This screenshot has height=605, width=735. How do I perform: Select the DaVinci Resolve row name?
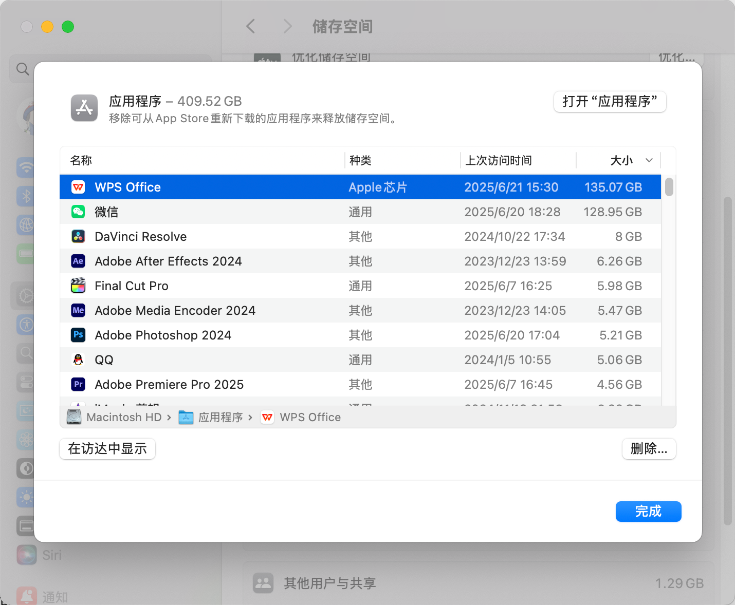pos(141,236)
